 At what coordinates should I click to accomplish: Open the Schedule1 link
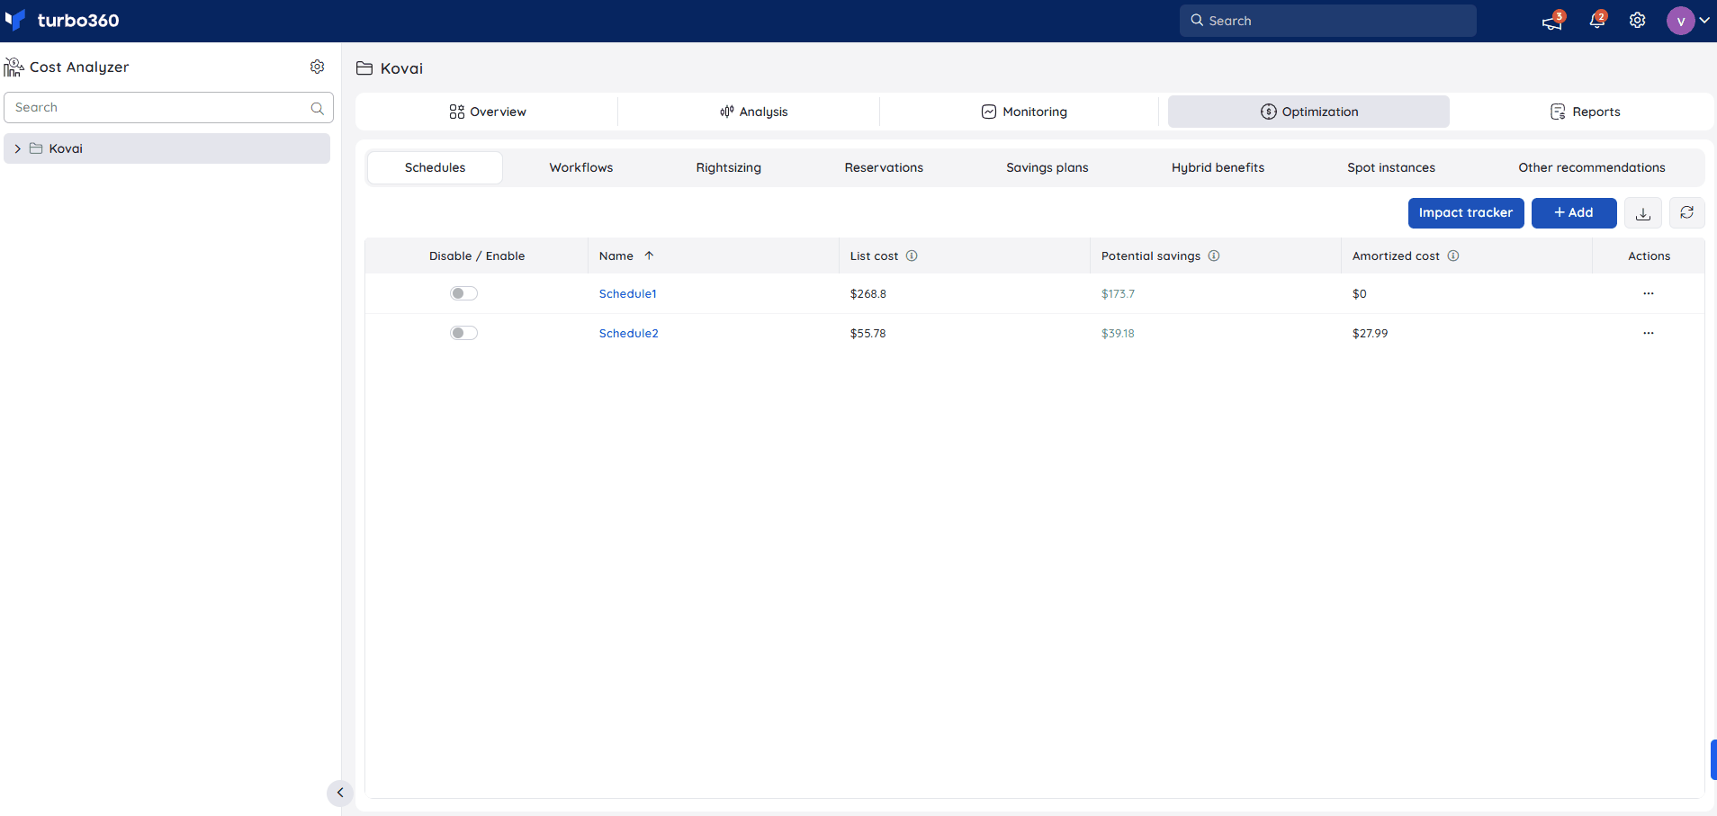pos(627,293)
